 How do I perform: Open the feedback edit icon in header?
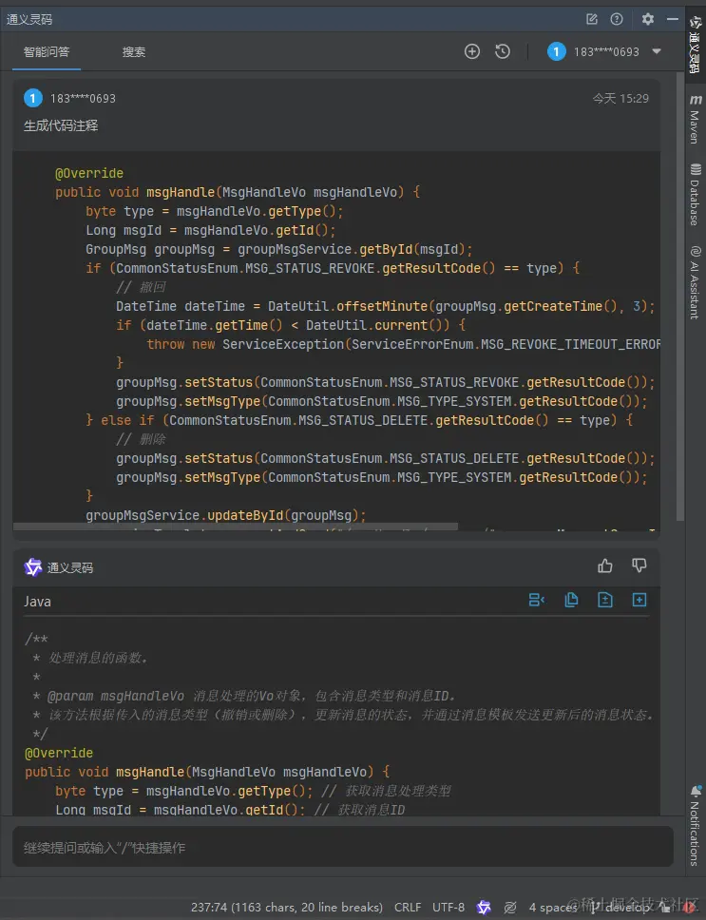pyautogui.click(x=592, y=19)
